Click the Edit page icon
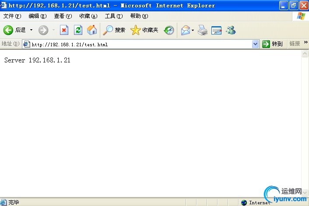Screen dimensions: 309x206 click(x=216, y=30)
